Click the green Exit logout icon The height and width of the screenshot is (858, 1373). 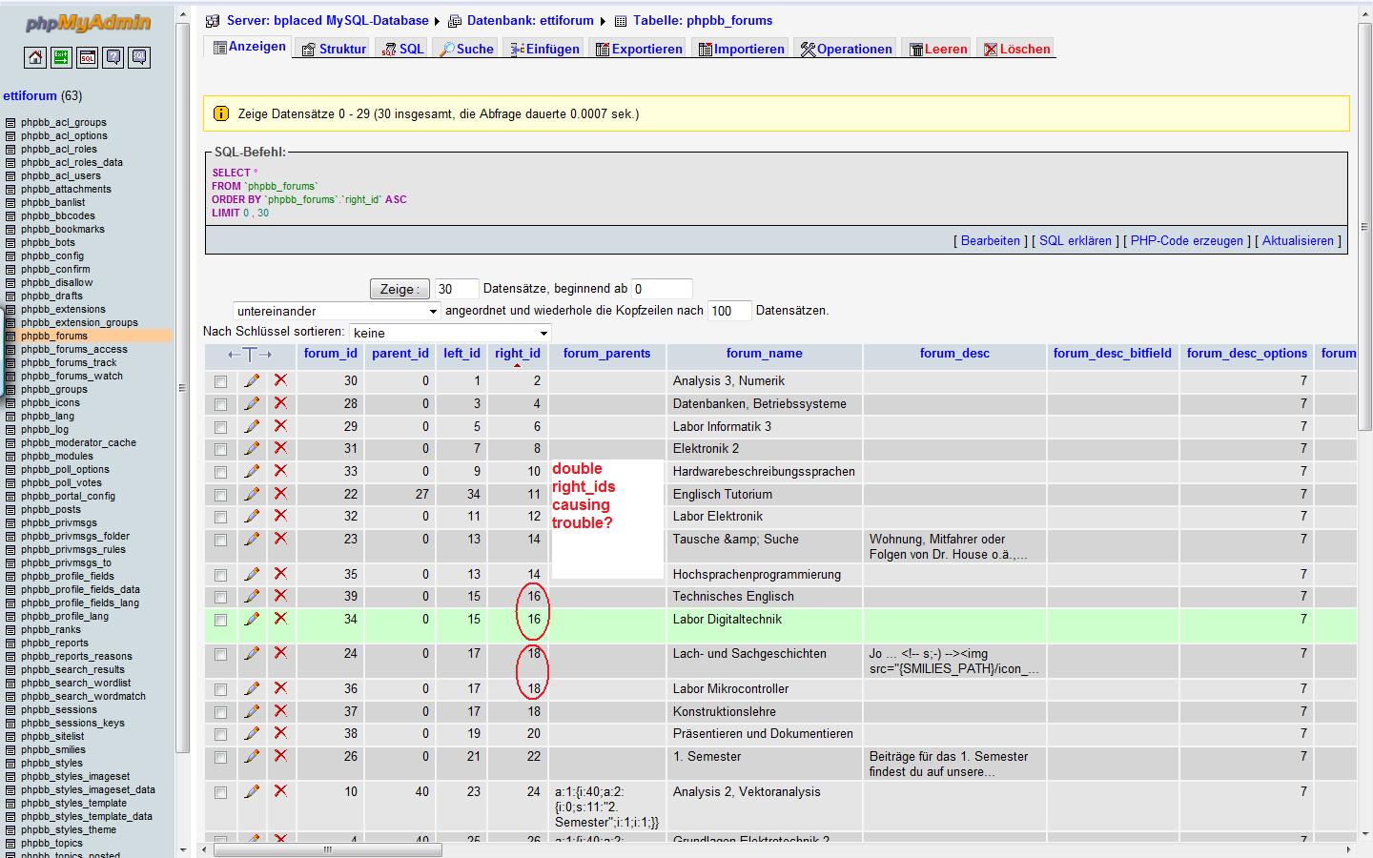click(61, 58)
